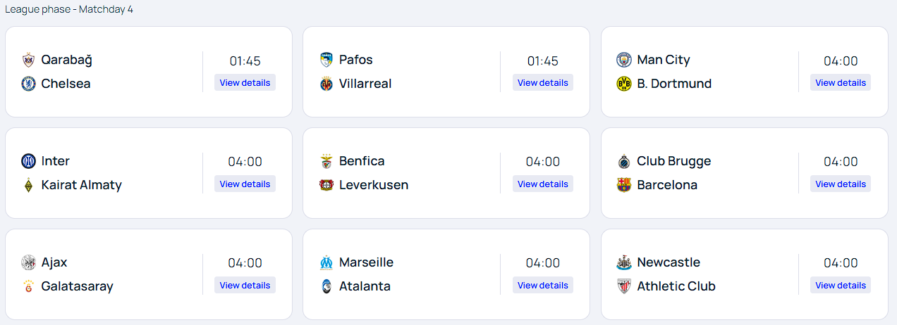Click the Barcelona crest icon

point(623,185)
